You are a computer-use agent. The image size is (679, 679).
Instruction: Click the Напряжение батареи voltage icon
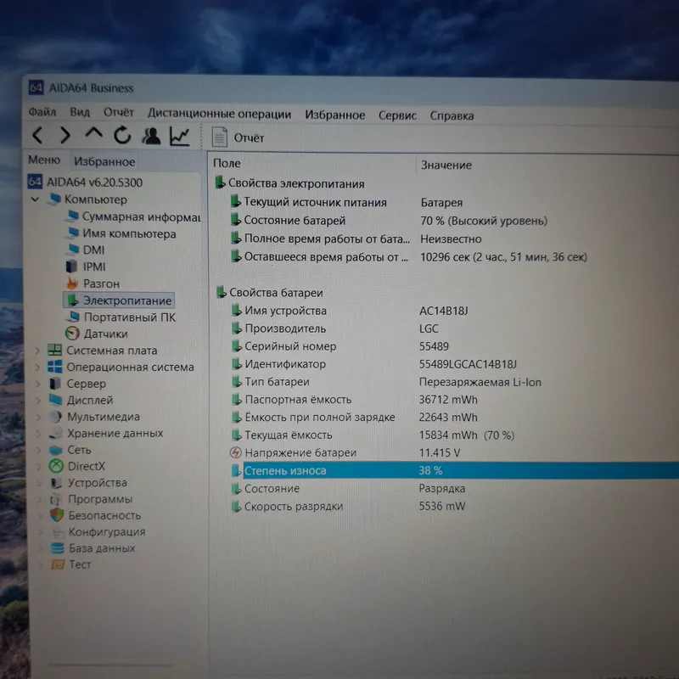pos(235,452)
